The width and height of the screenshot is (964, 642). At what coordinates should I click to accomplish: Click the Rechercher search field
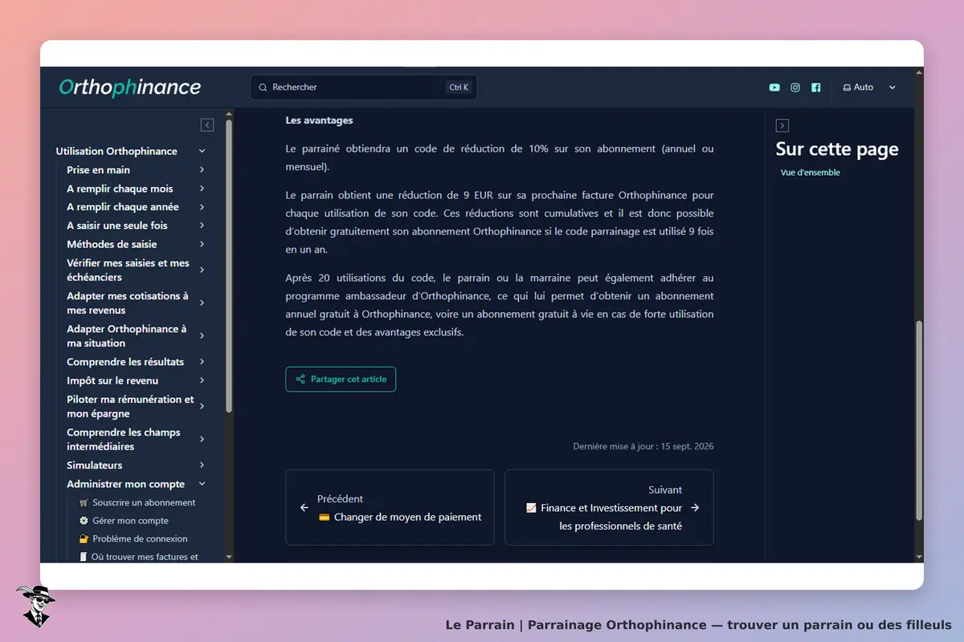coord(363,87)
